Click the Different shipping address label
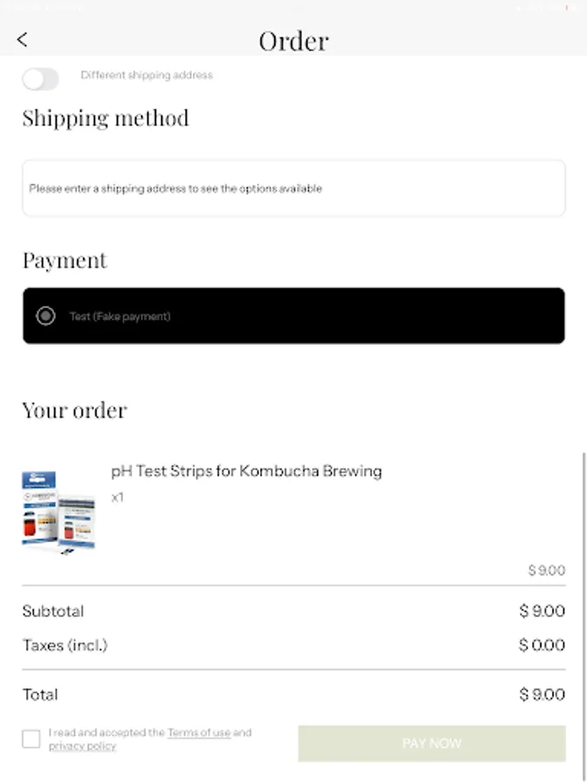The width and height of the screenshot is (587, 783). tap(146, 75)
